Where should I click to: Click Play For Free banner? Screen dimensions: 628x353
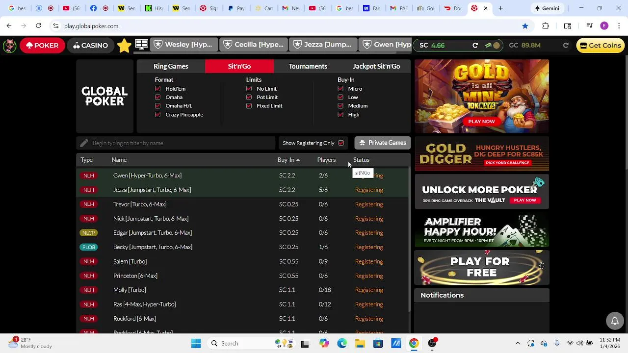point(482,267)
